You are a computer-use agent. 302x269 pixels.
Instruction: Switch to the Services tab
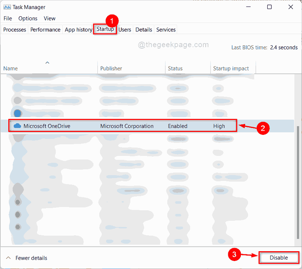pyautogui.click(x=166, y=30)
